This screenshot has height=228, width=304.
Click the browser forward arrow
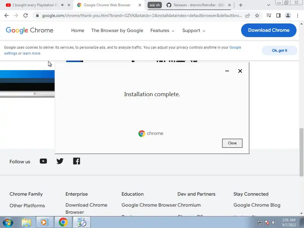(x=16, y=15)
